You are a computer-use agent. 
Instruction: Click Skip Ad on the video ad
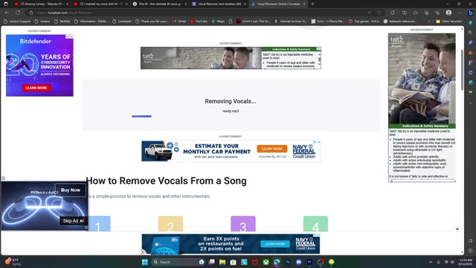point(73,221)
